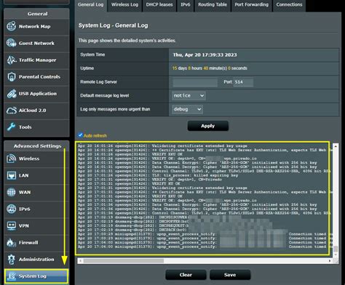The width and height of the screenshot is (345, 285).
Task: Open the Firewall flame icon
Action: click(x=11, y=242)
